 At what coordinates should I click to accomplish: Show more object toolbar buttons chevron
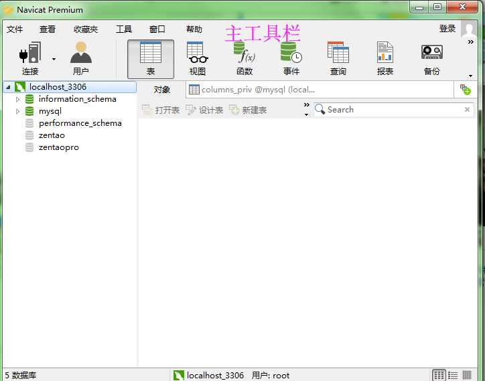[307, 105]
